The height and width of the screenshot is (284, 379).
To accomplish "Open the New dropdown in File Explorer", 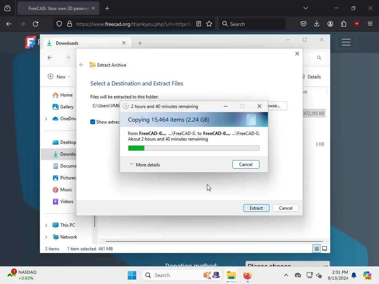I will pos(59,77).
